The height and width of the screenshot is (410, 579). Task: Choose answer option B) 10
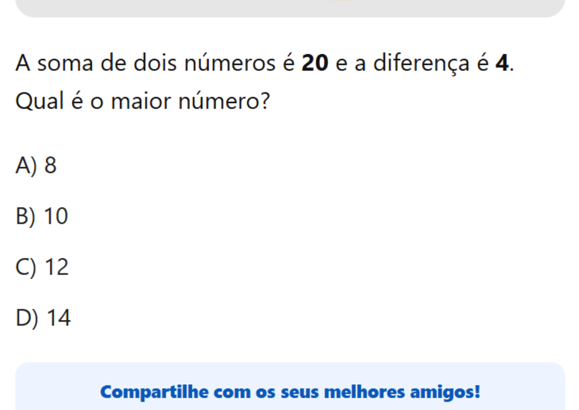tap(42, 217)
